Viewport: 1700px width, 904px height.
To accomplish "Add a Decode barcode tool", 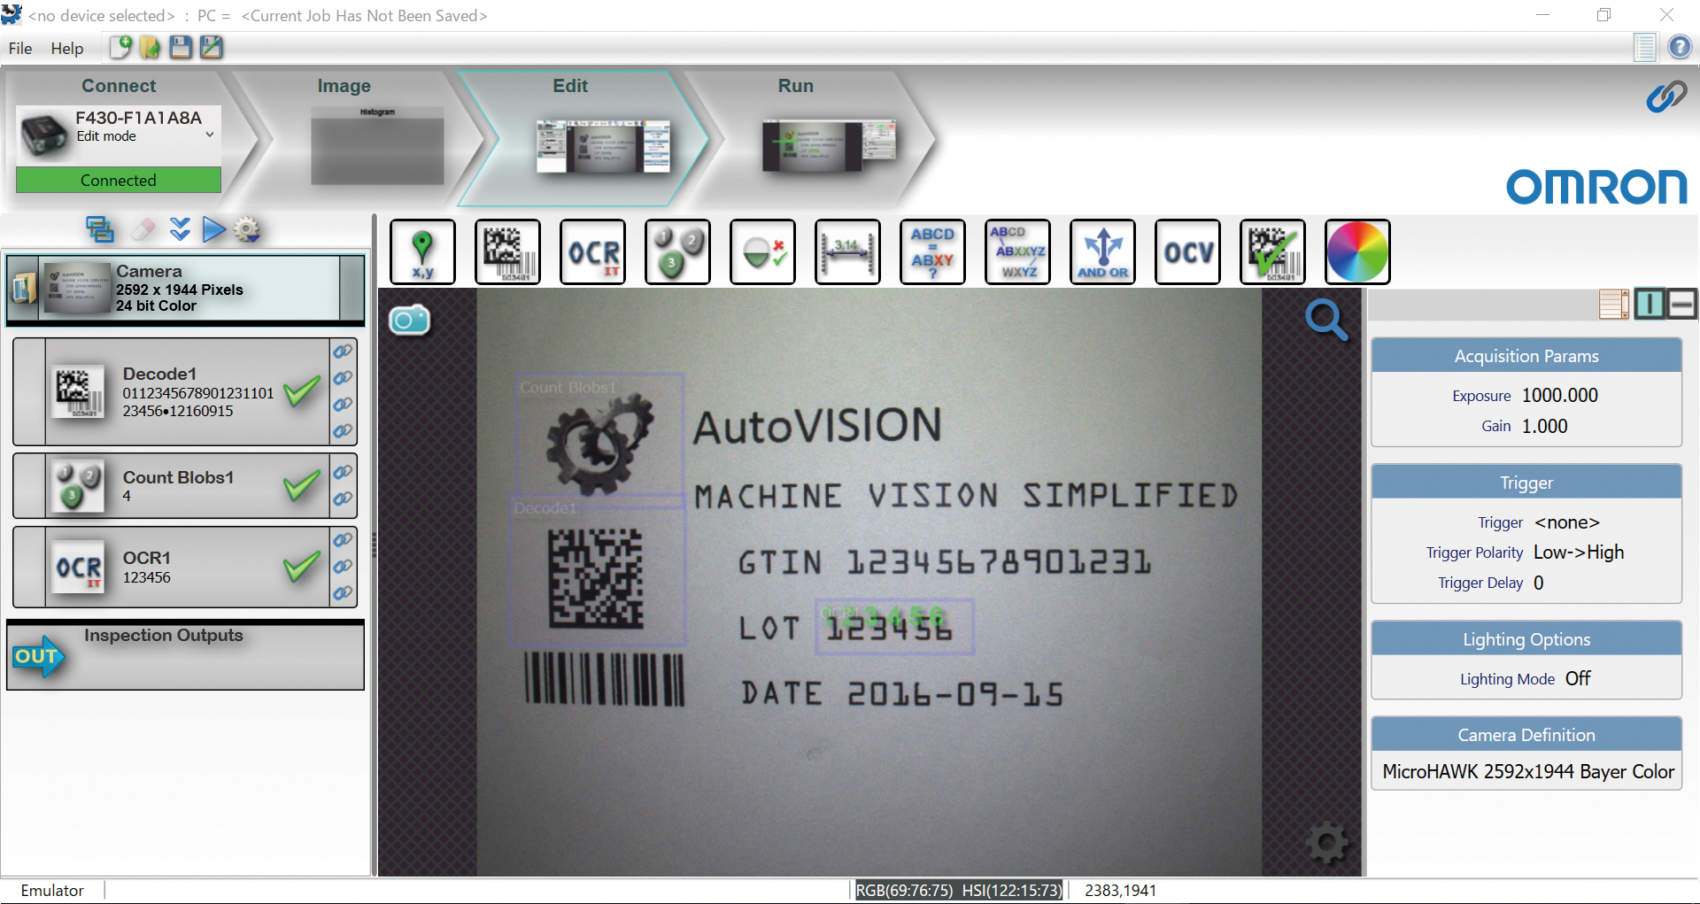I will [x=507, y=252].
